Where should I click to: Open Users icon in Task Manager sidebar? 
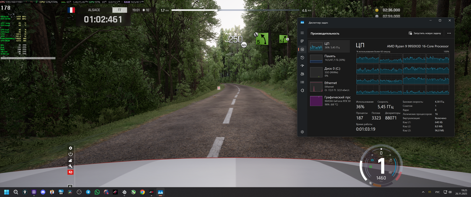click(x=302, y=74)
